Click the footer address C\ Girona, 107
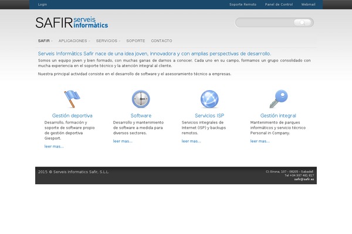The height and width of the screenshot is (234, 352). 290,171
